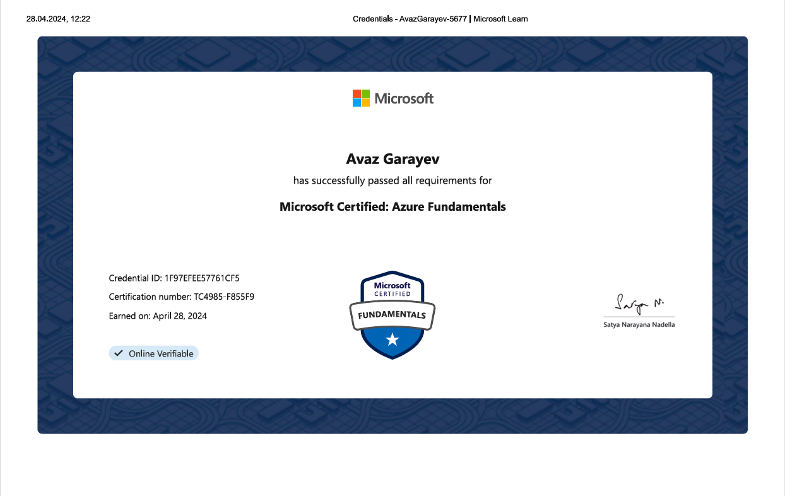785x496 pixels.
Task: Click the dark blue patterned certificate border
Action: 56,233
